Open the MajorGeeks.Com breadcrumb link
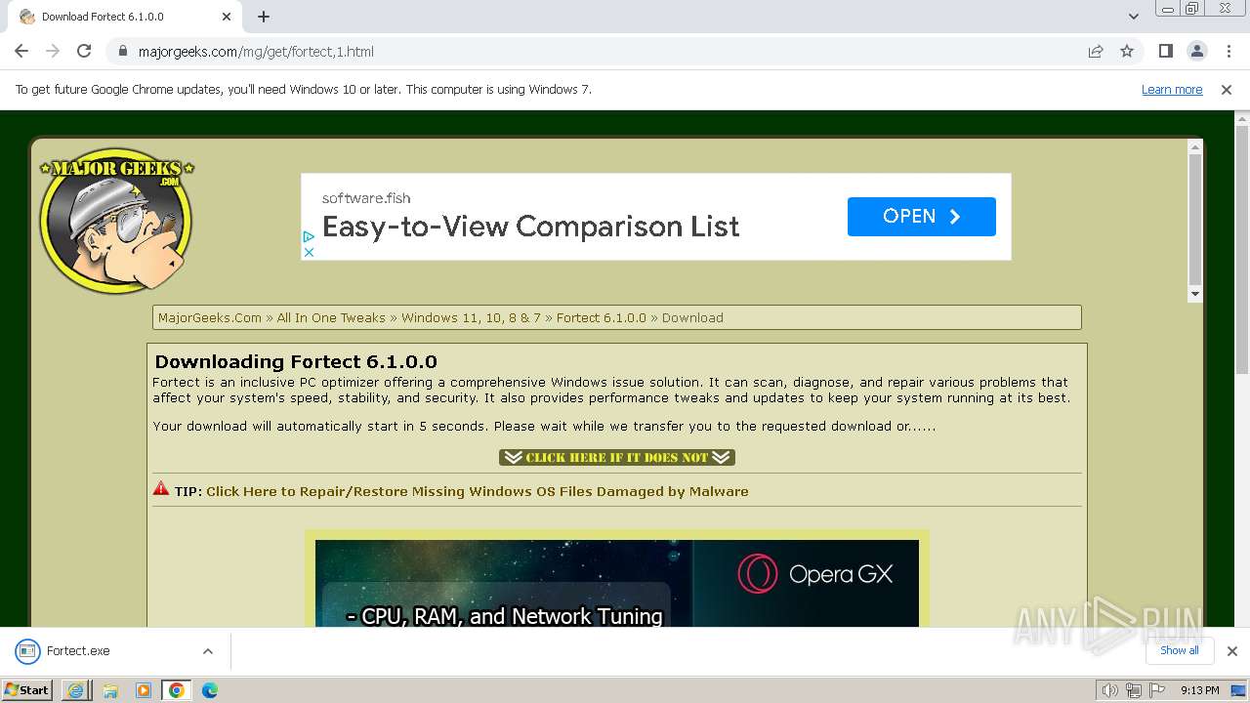Image resolution: width=1250 pixels, height=703 pixels. 210,317
